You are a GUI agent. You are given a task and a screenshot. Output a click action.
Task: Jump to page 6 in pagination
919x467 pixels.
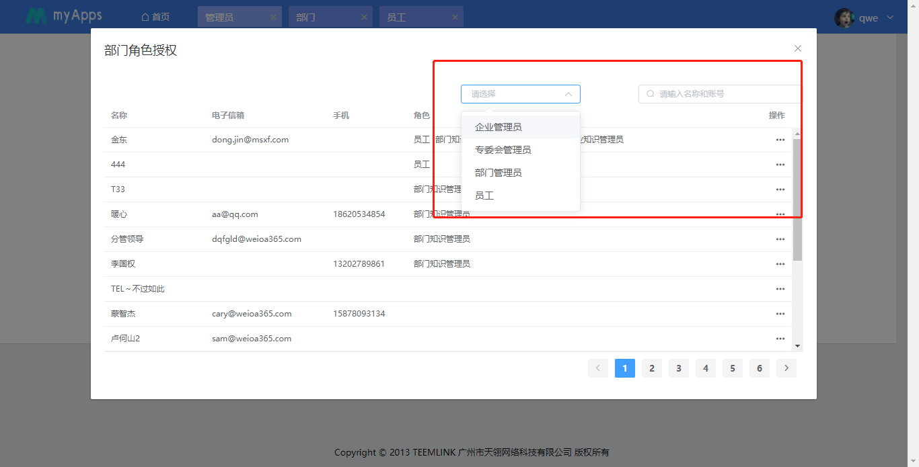[760, 368]
